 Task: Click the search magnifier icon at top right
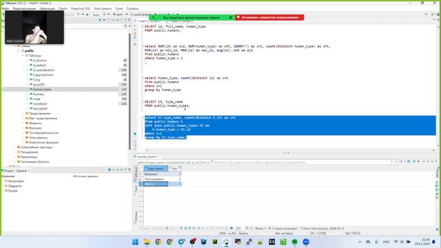pyautogui.click(x=426, y=14)
